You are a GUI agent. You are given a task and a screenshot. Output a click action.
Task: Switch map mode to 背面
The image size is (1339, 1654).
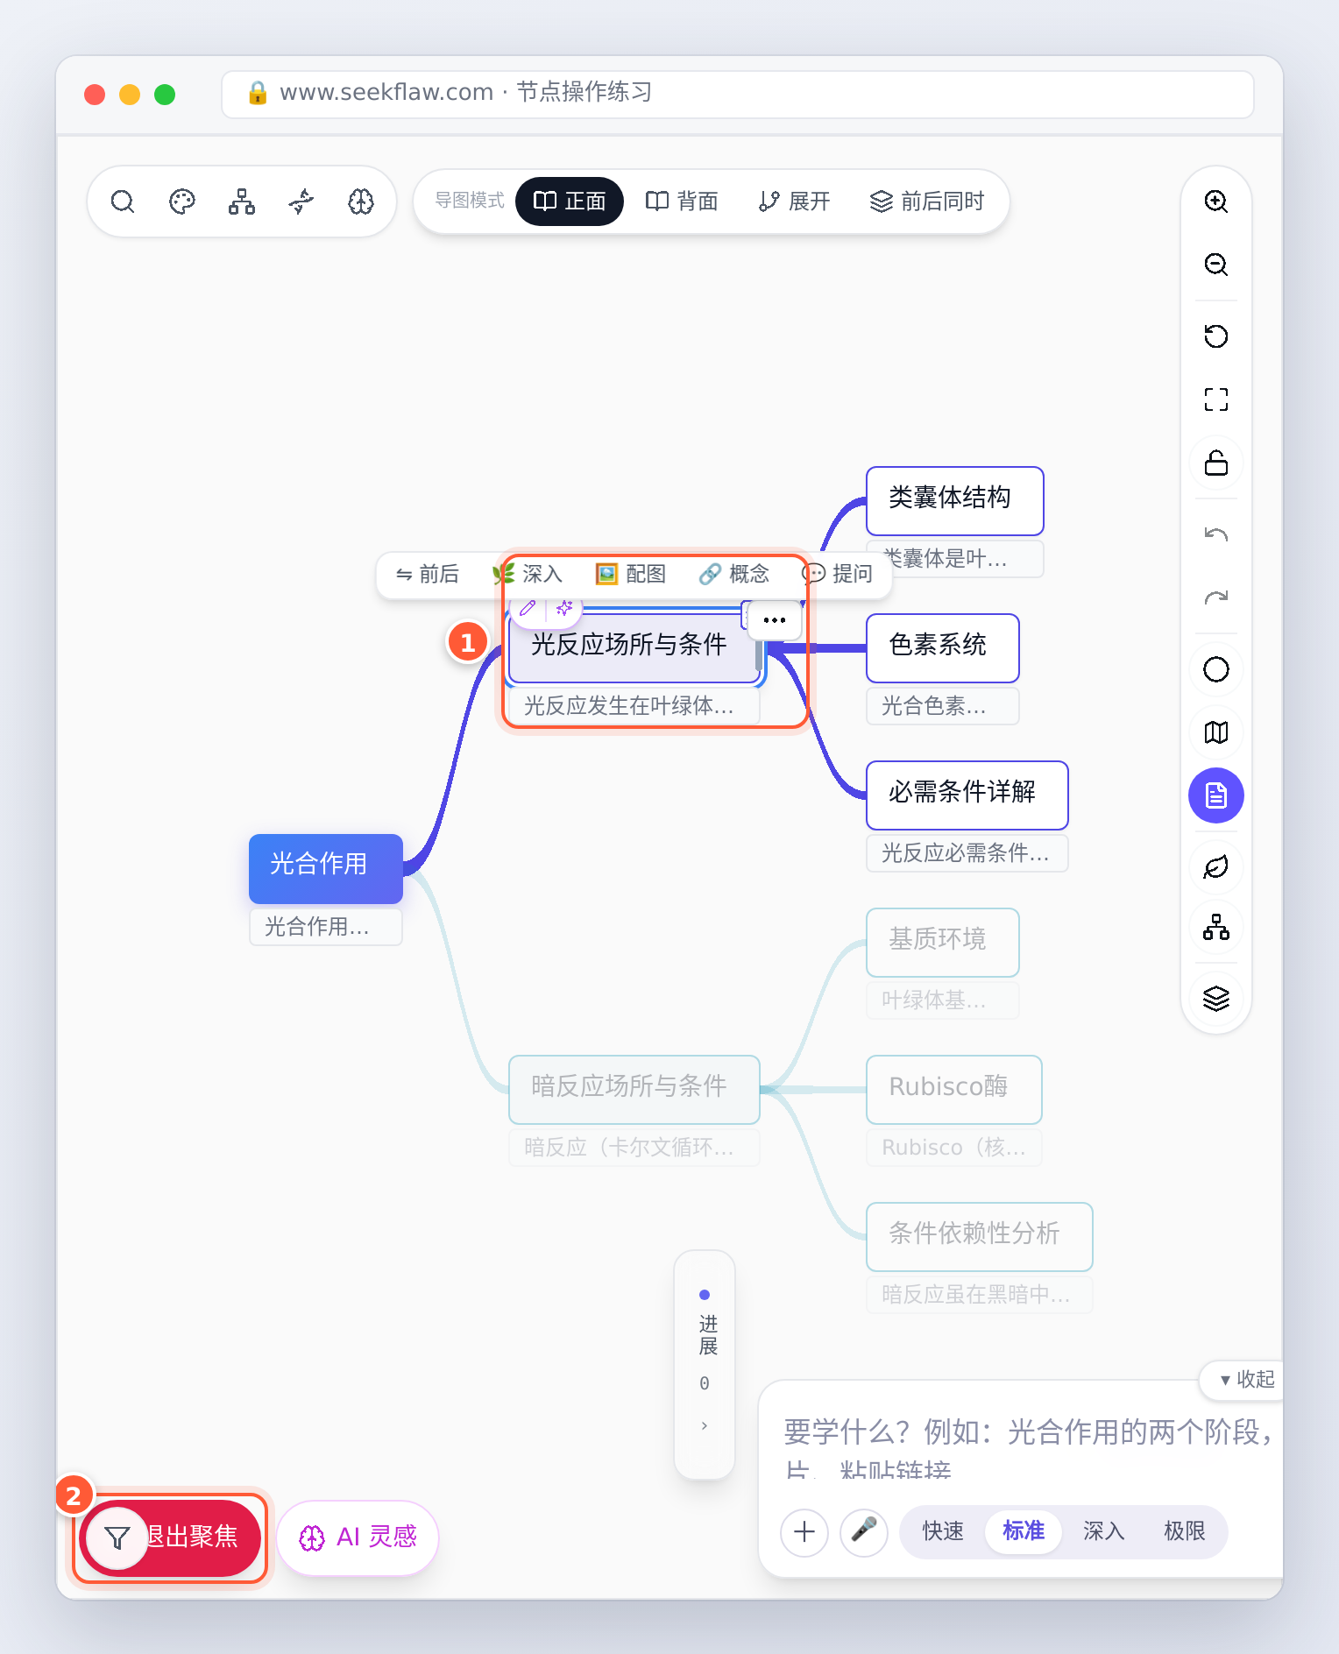point(682,201)
